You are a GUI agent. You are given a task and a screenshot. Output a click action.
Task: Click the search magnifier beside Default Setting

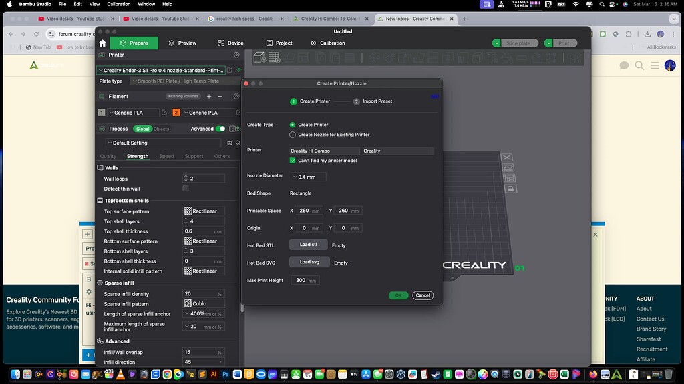[x=238, y=143]
